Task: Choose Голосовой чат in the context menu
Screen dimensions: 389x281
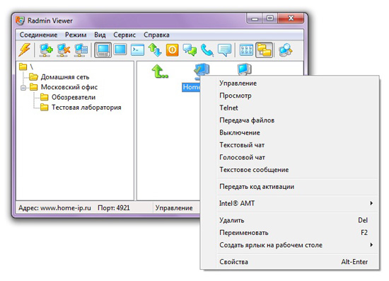Action: pyautogui.click(x=290, y=157)
